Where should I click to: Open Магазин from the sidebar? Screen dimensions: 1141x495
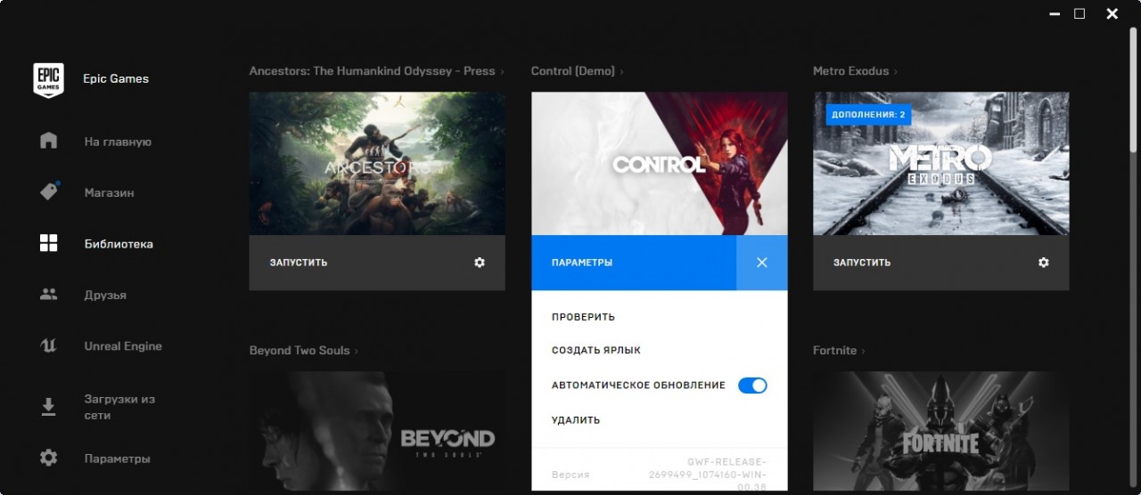tap(109, 192)
